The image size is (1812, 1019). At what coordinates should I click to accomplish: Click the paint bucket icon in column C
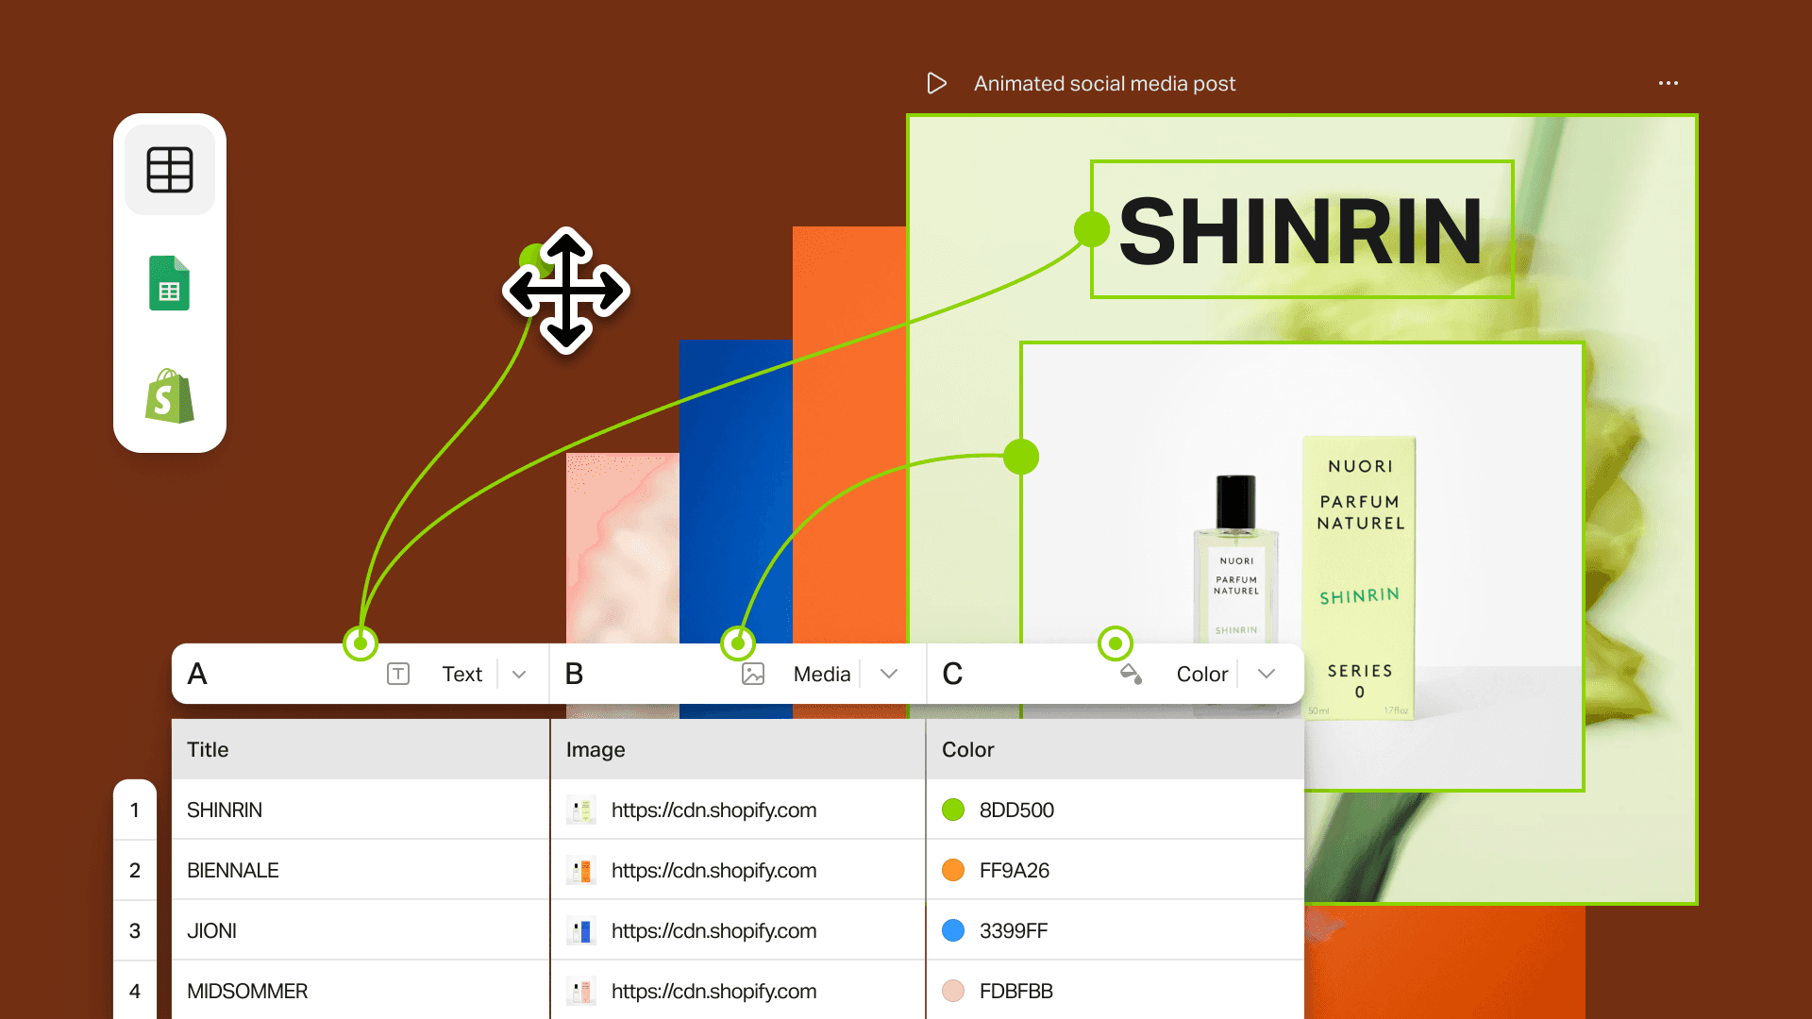[1131, 674]
